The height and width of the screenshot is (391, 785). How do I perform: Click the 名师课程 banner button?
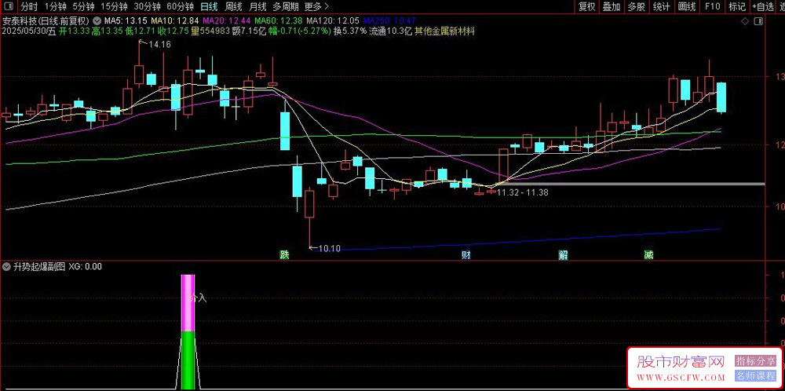click(755, 376)
